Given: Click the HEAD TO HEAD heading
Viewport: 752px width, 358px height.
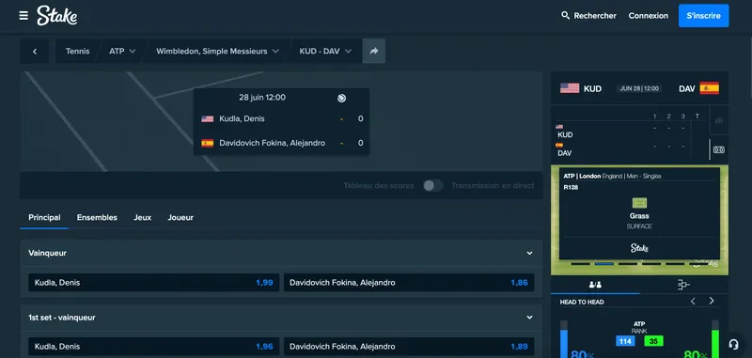Looking at the screenshot, I should (x=582, y=302).
